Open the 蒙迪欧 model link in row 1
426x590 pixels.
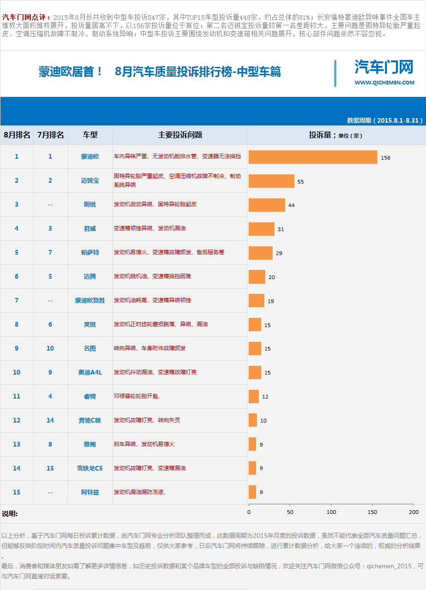[x=90, y=157]
